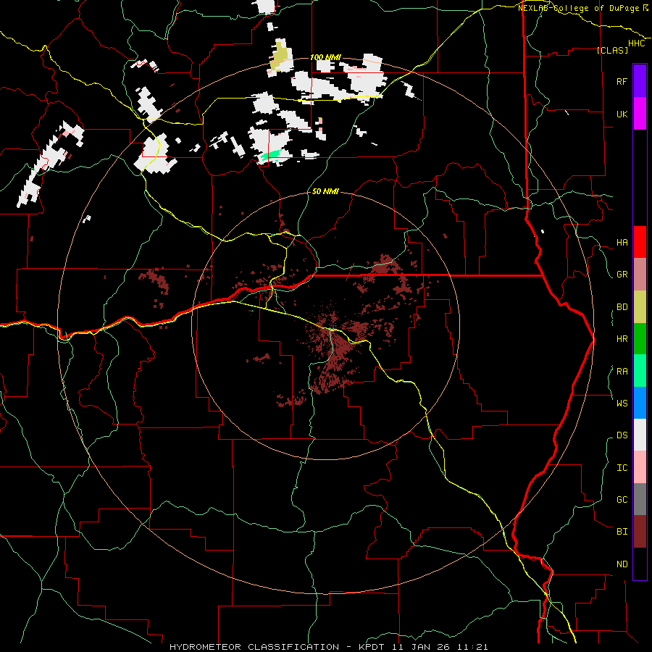Click the 50 NMI range ring label
Screen dimensions: 652x652
pos(325,191)
